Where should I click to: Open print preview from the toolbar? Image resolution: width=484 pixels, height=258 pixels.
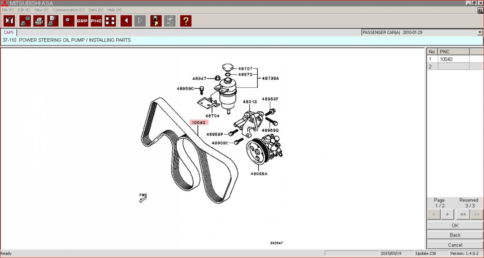(x=53, y=21)
